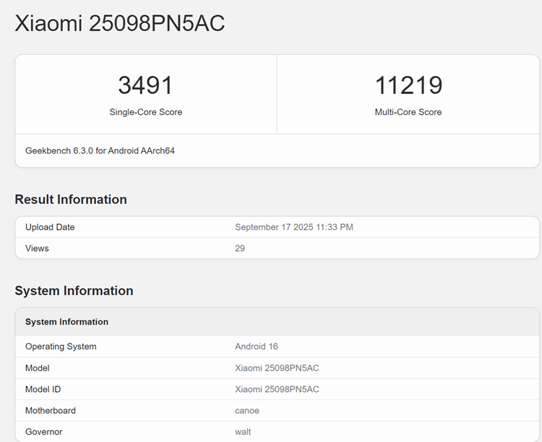
Task: Click the bold System Information table header
Action: click(x=66, y=322)
